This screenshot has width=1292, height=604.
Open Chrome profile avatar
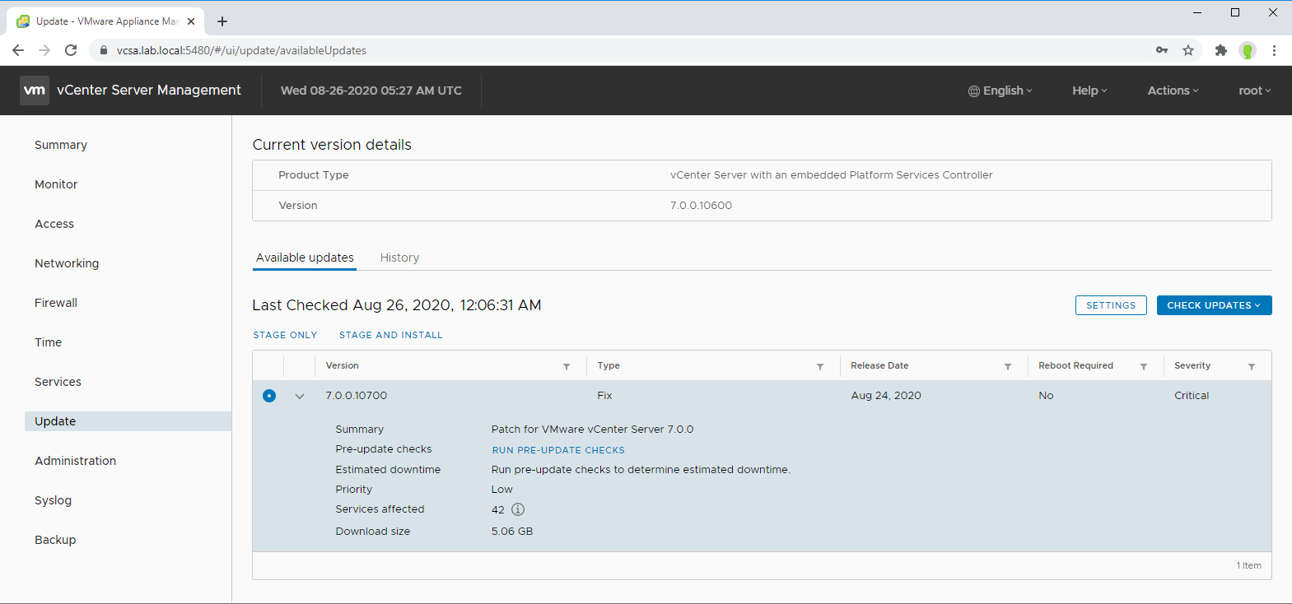1248,50
